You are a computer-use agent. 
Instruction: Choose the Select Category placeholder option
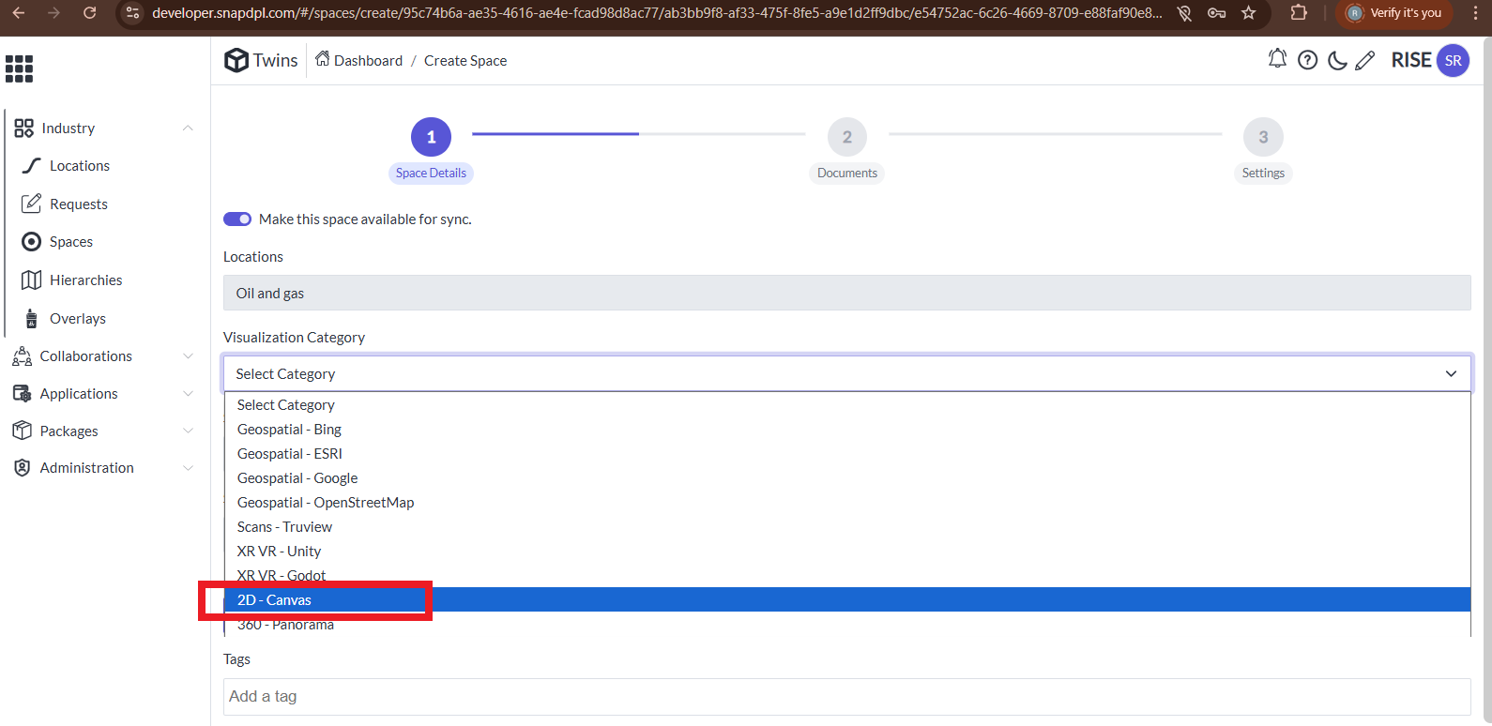[847, 405]
